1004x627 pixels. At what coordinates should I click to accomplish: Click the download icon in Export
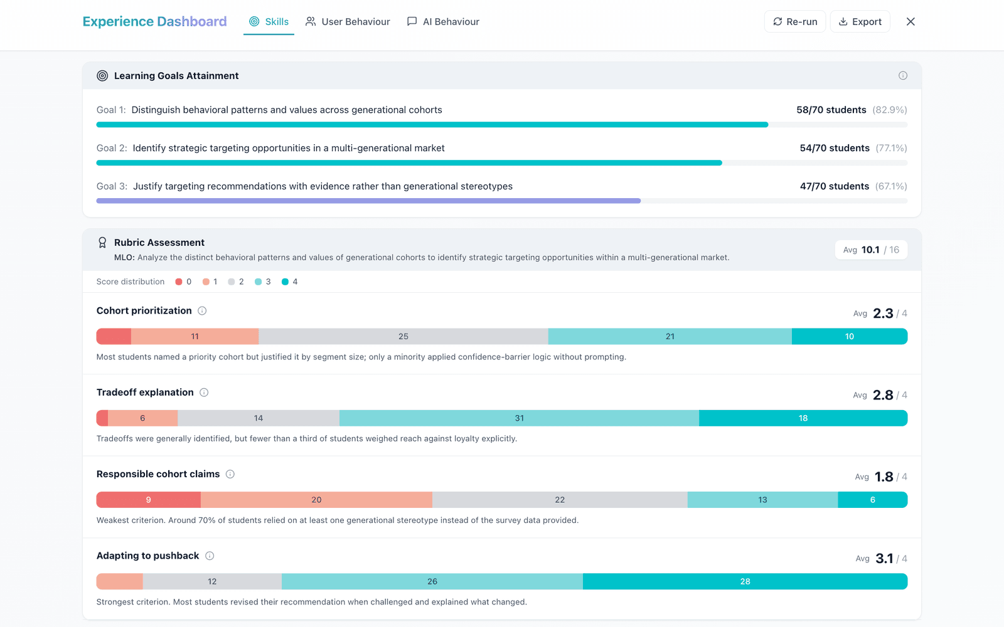click(x=843, y=22)
